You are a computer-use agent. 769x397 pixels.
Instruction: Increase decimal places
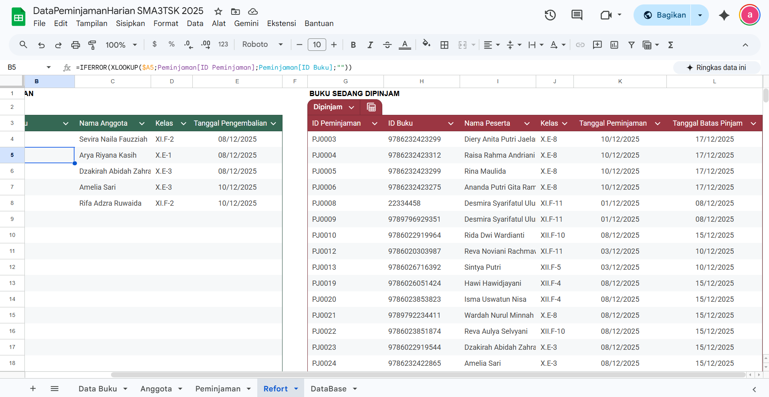(x=206, y=44)
